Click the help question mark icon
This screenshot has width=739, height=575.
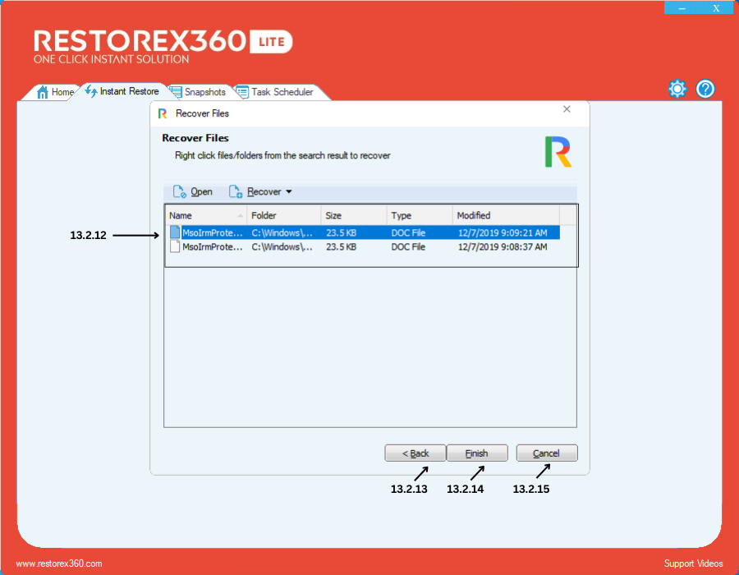(705, 89)
